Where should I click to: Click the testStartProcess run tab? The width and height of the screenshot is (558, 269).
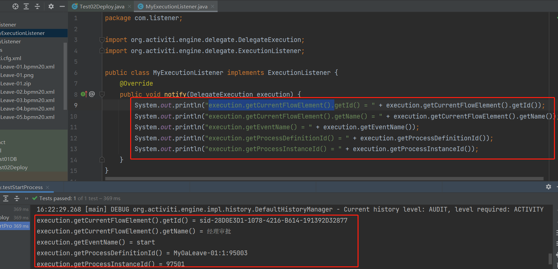click(x=22, y=187)
